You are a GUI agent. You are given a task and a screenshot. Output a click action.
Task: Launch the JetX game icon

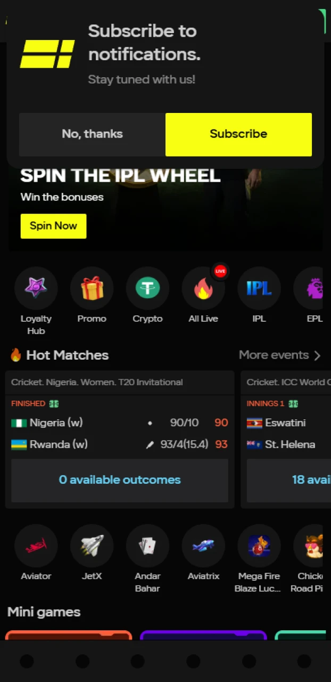tap(92, 546)
